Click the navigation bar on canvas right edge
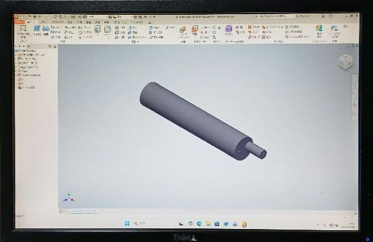 pyautogui.click(x=355, y=97)
